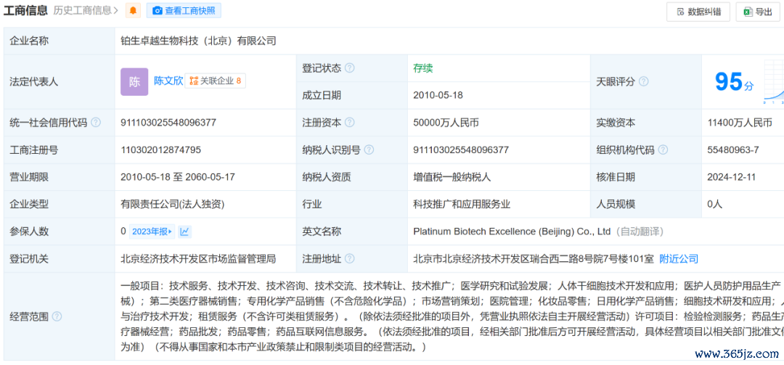Image resolution: width=784 pixels, height=365 pixels.
Task: Select registered capital 50000万人民币
Action: [x=446, y=123]
